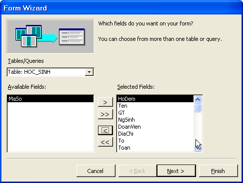Image resolution: width=243 pixels, height=183 pixels.
Task: Click the Selected Fields scroll up arrow
Action: (197, 99)
